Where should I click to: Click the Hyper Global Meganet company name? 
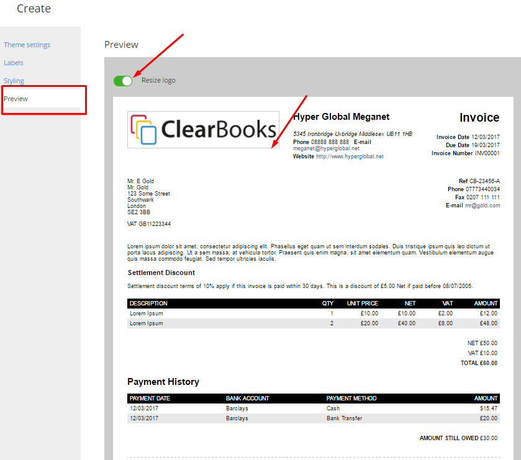[x=342, y=117]
